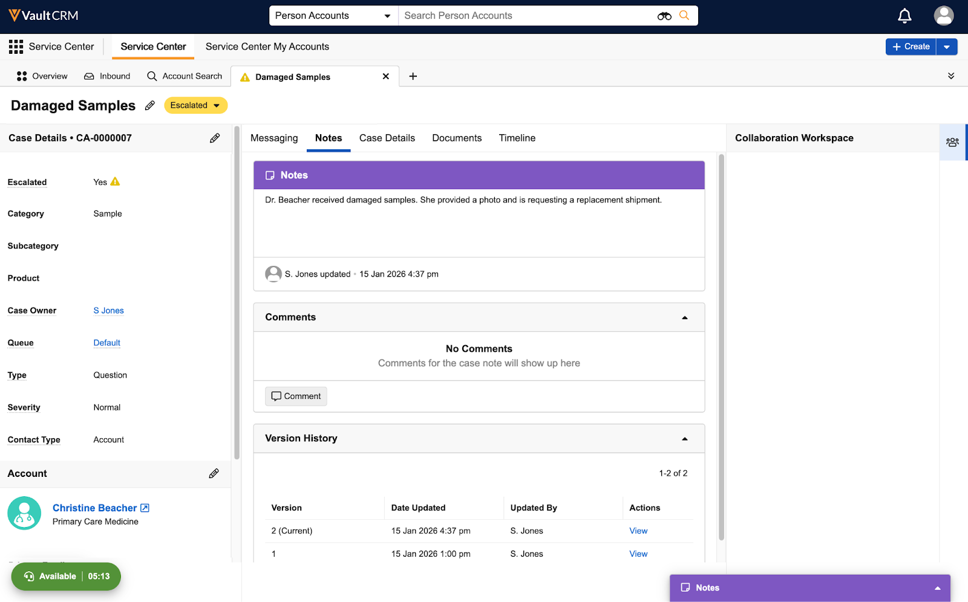Open the Collaboration Workspace people icon

pyautogui.click(x=952, y=142)
